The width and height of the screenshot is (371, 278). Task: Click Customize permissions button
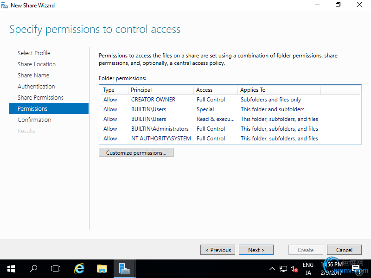point(136,152)
